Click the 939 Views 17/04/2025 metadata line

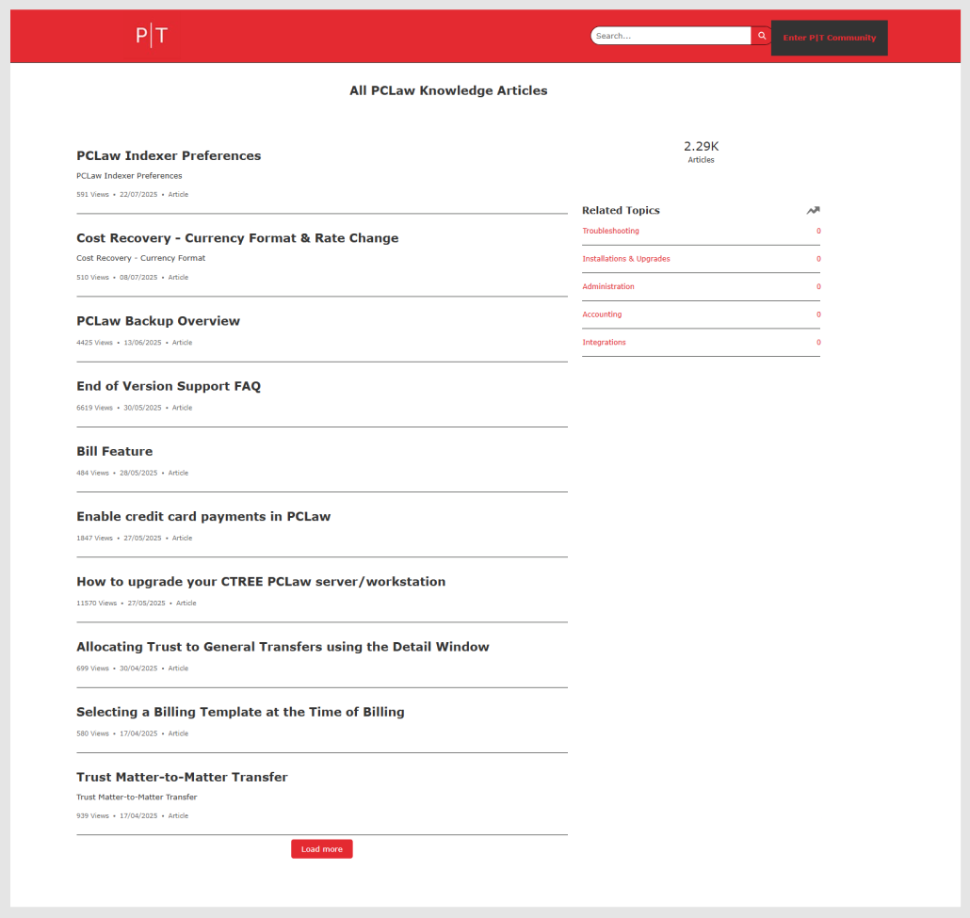[133, 816]
